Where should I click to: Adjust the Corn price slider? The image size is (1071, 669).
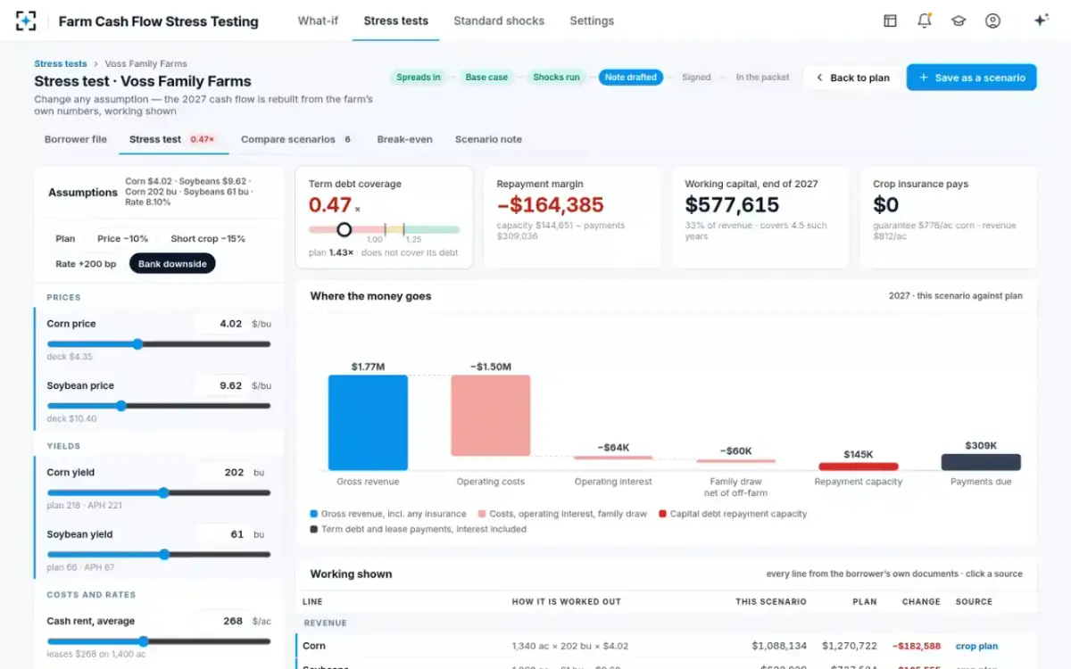[x=137, y=343]
